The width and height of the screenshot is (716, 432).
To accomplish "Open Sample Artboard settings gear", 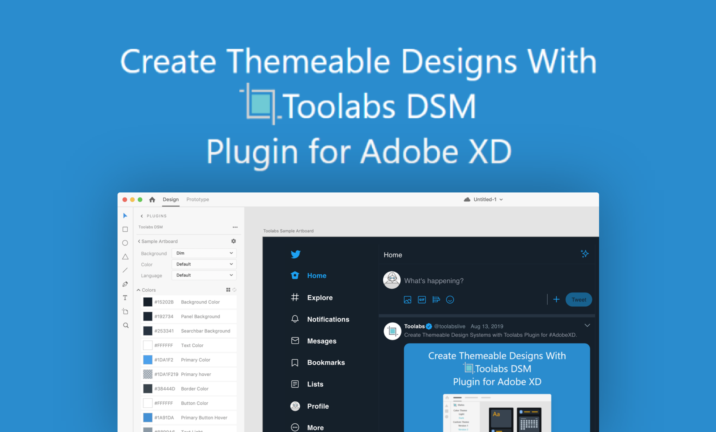I will pyautogui.click(x=234, y=241).
